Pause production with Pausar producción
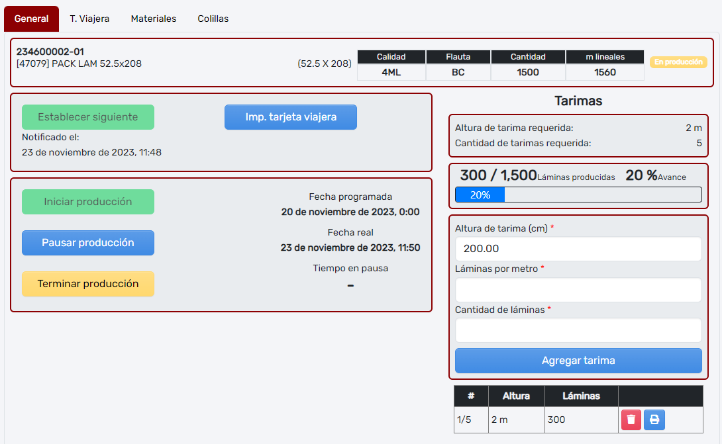722x444 pixels. click(x=88, y=243)
